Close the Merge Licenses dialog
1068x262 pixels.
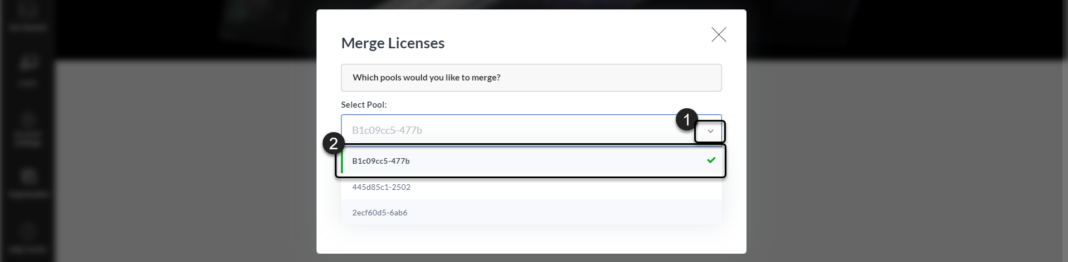pos(719,34)
